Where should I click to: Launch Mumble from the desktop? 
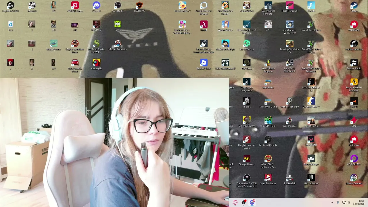point(32,7)
